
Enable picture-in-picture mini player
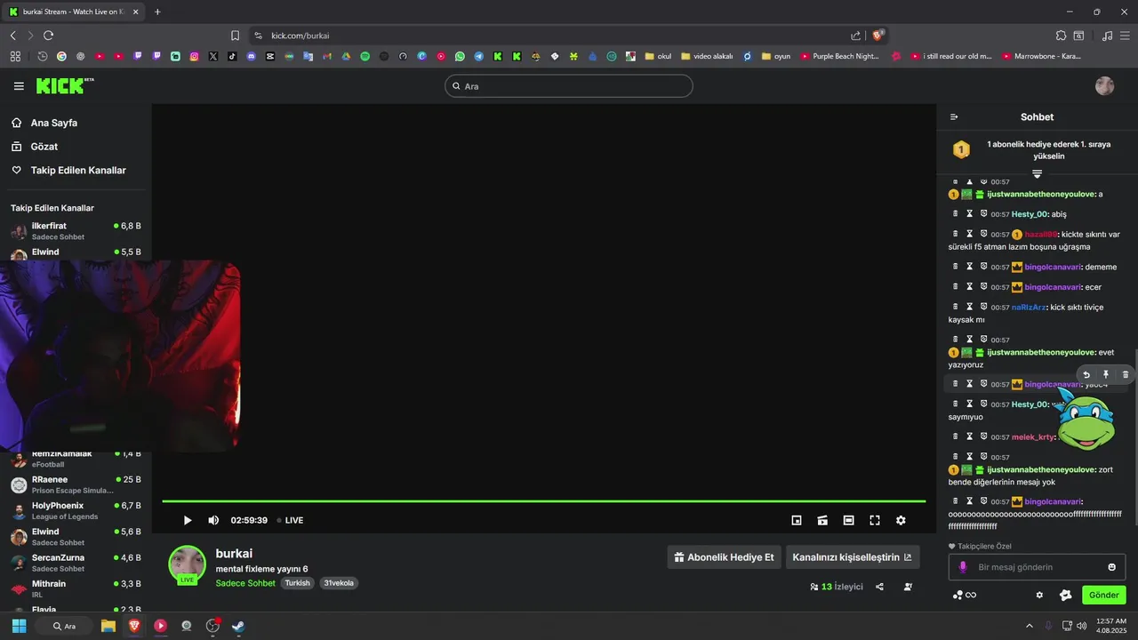(797, 520)
